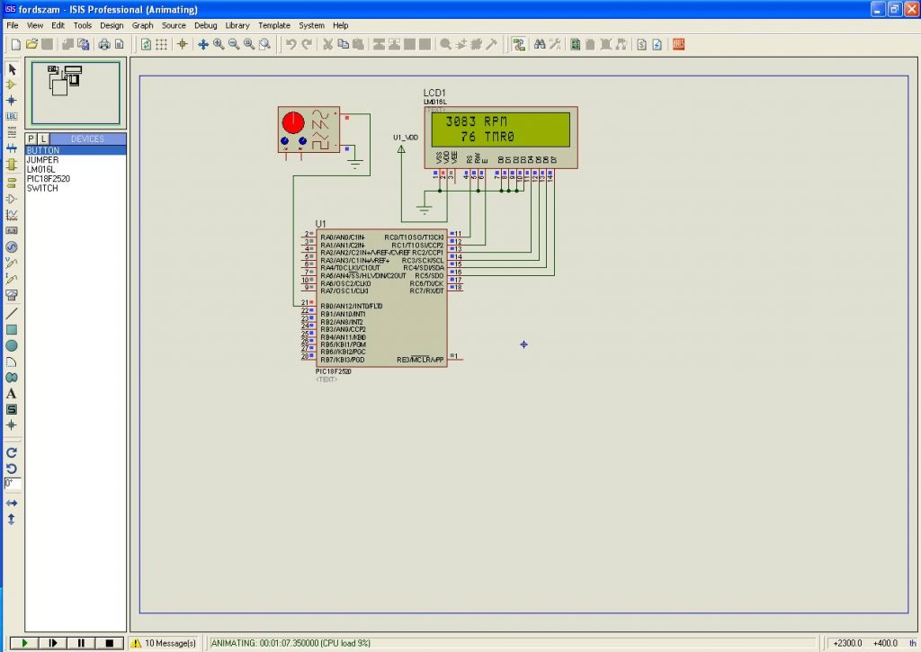The image size is (921, 652).
Task: Open the ARES PCB layout icon
Action: tap(679, 44)
